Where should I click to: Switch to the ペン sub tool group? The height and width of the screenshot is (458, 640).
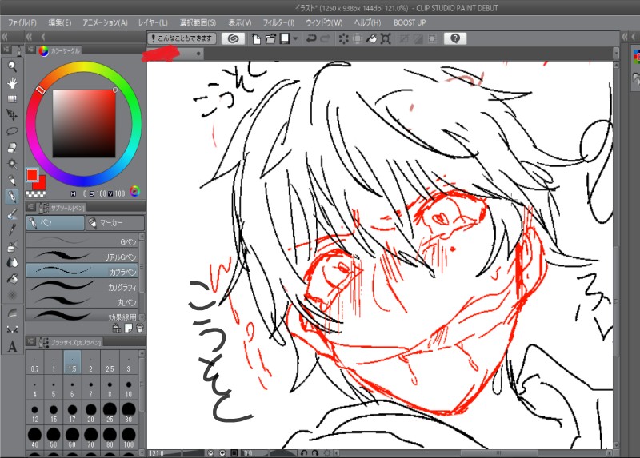click(x=55, y=223)
